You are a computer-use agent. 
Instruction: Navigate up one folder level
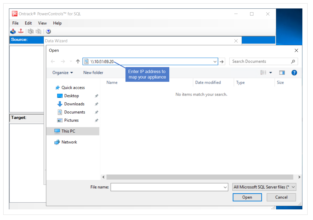[x=78, y=61]
